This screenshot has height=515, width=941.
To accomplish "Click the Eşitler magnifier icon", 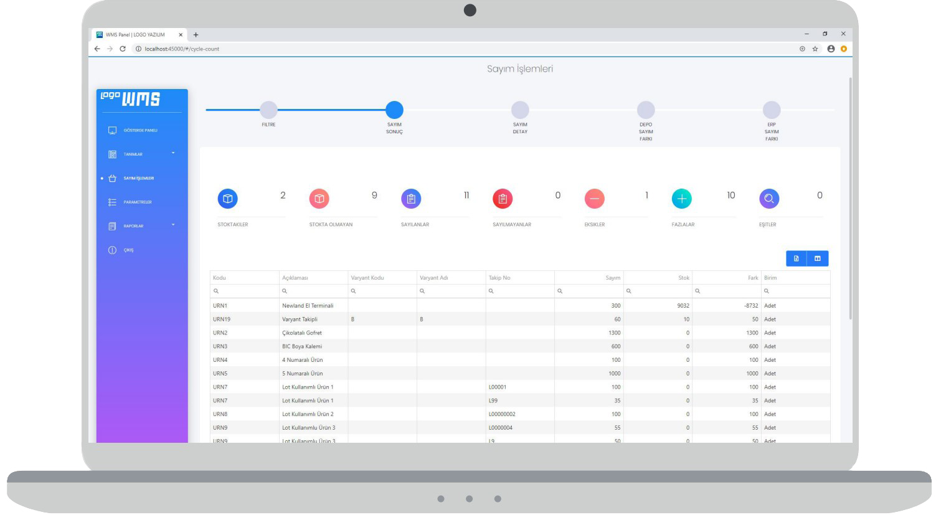I will tap(769, 199).
